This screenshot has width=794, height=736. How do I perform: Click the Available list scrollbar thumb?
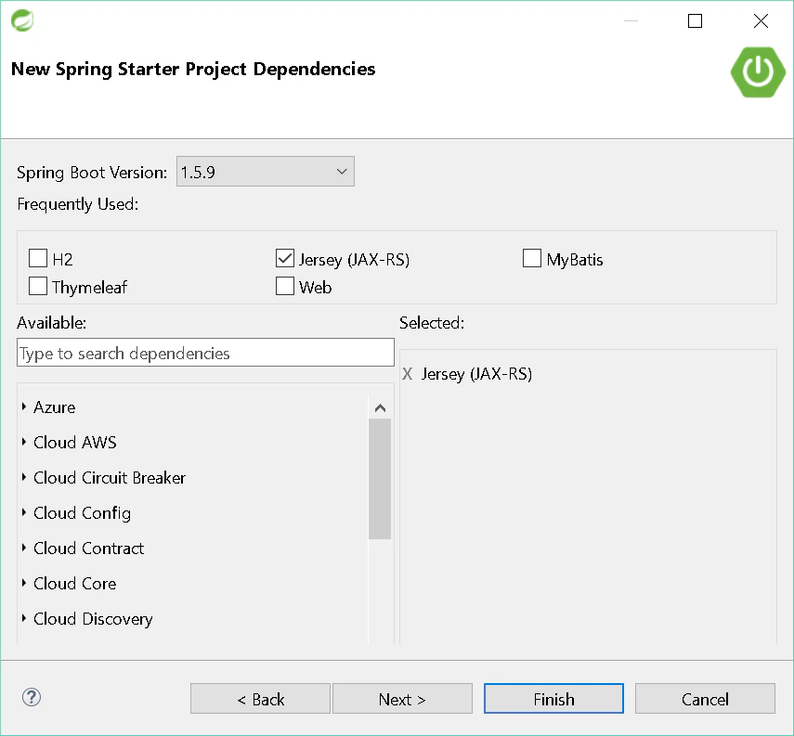380,479
